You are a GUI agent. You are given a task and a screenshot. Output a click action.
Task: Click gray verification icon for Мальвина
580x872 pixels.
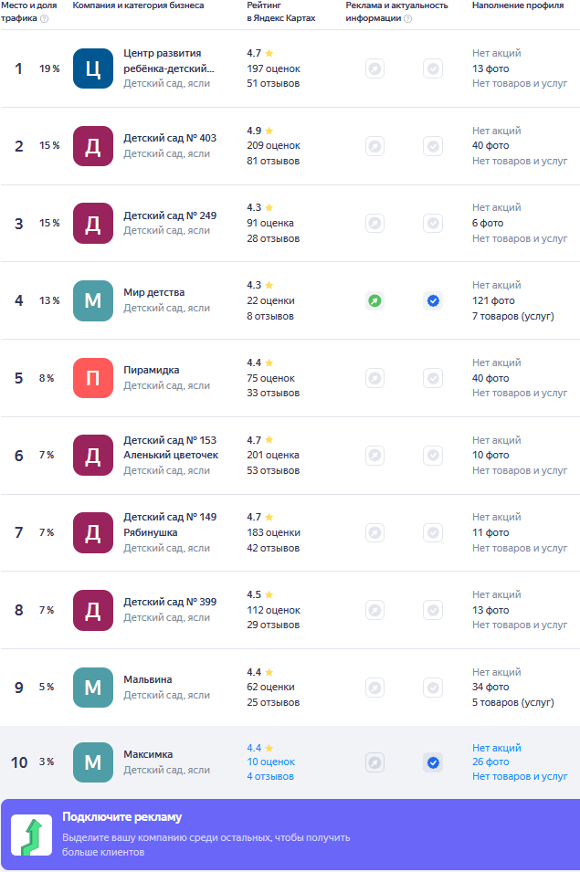tap(433, 688)
